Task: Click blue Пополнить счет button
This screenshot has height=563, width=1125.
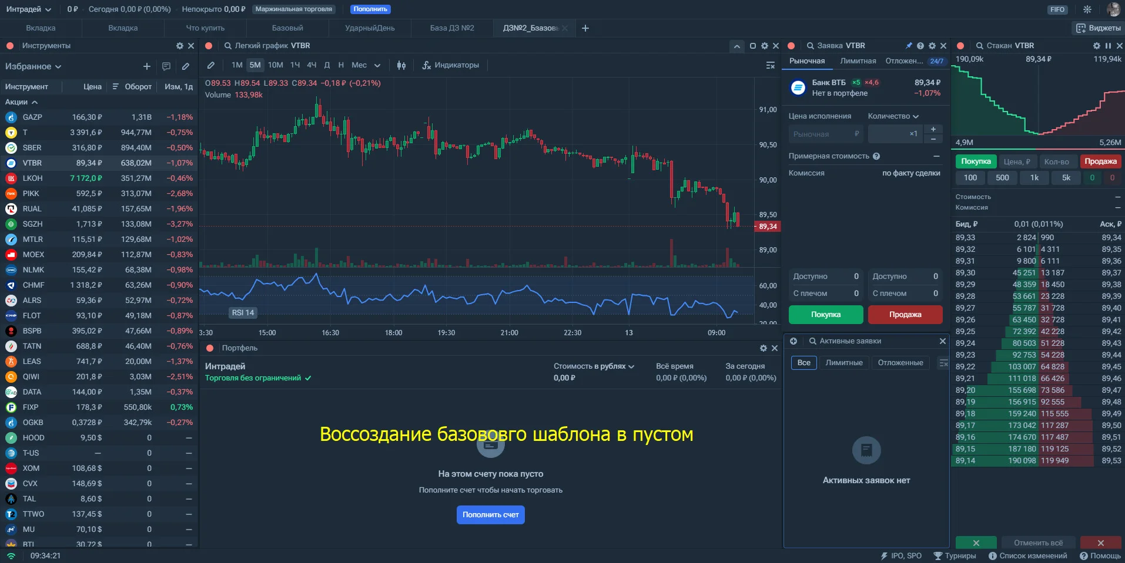Action: pyautogui.click(x=491, y=515)
